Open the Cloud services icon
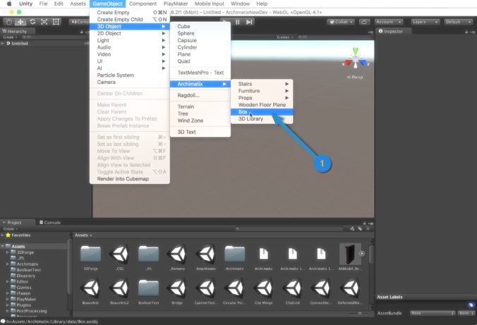477x325 pixels. coord(364,22)
